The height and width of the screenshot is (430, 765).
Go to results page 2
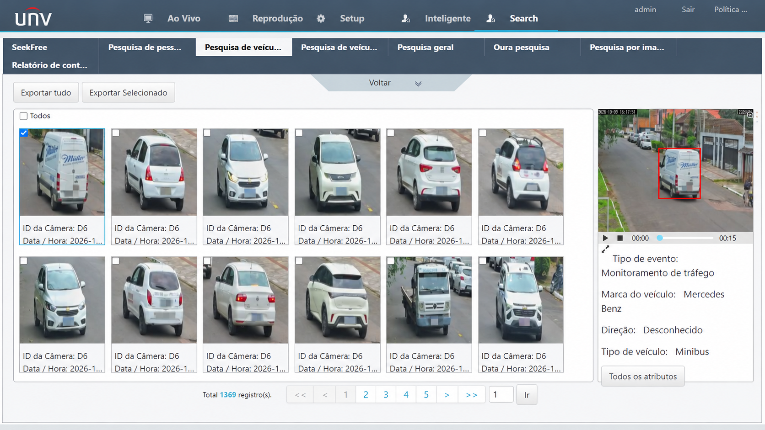click(x=366, y=395)
